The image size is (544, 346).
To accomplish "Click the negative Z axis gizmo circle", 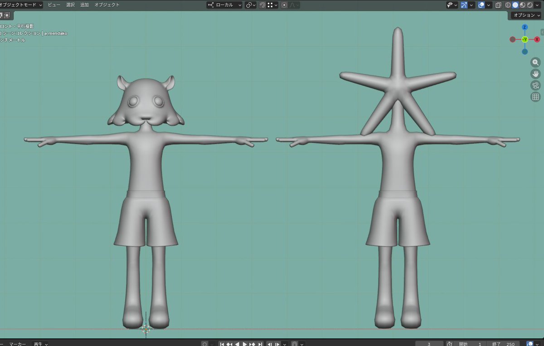I will [525, 51].
